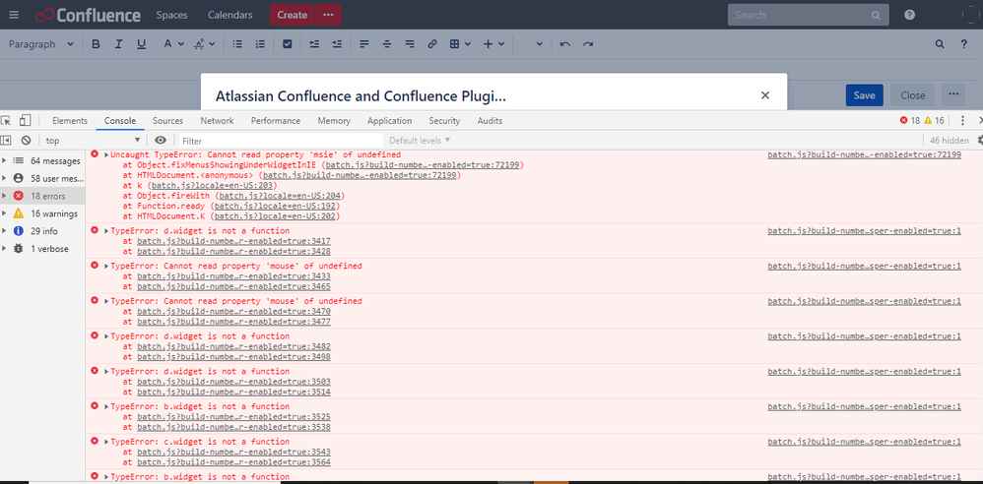Image resolution: width=983 pixels, height=484 pixels.
Task: Create a live expression eye icon
Action: 161,141
